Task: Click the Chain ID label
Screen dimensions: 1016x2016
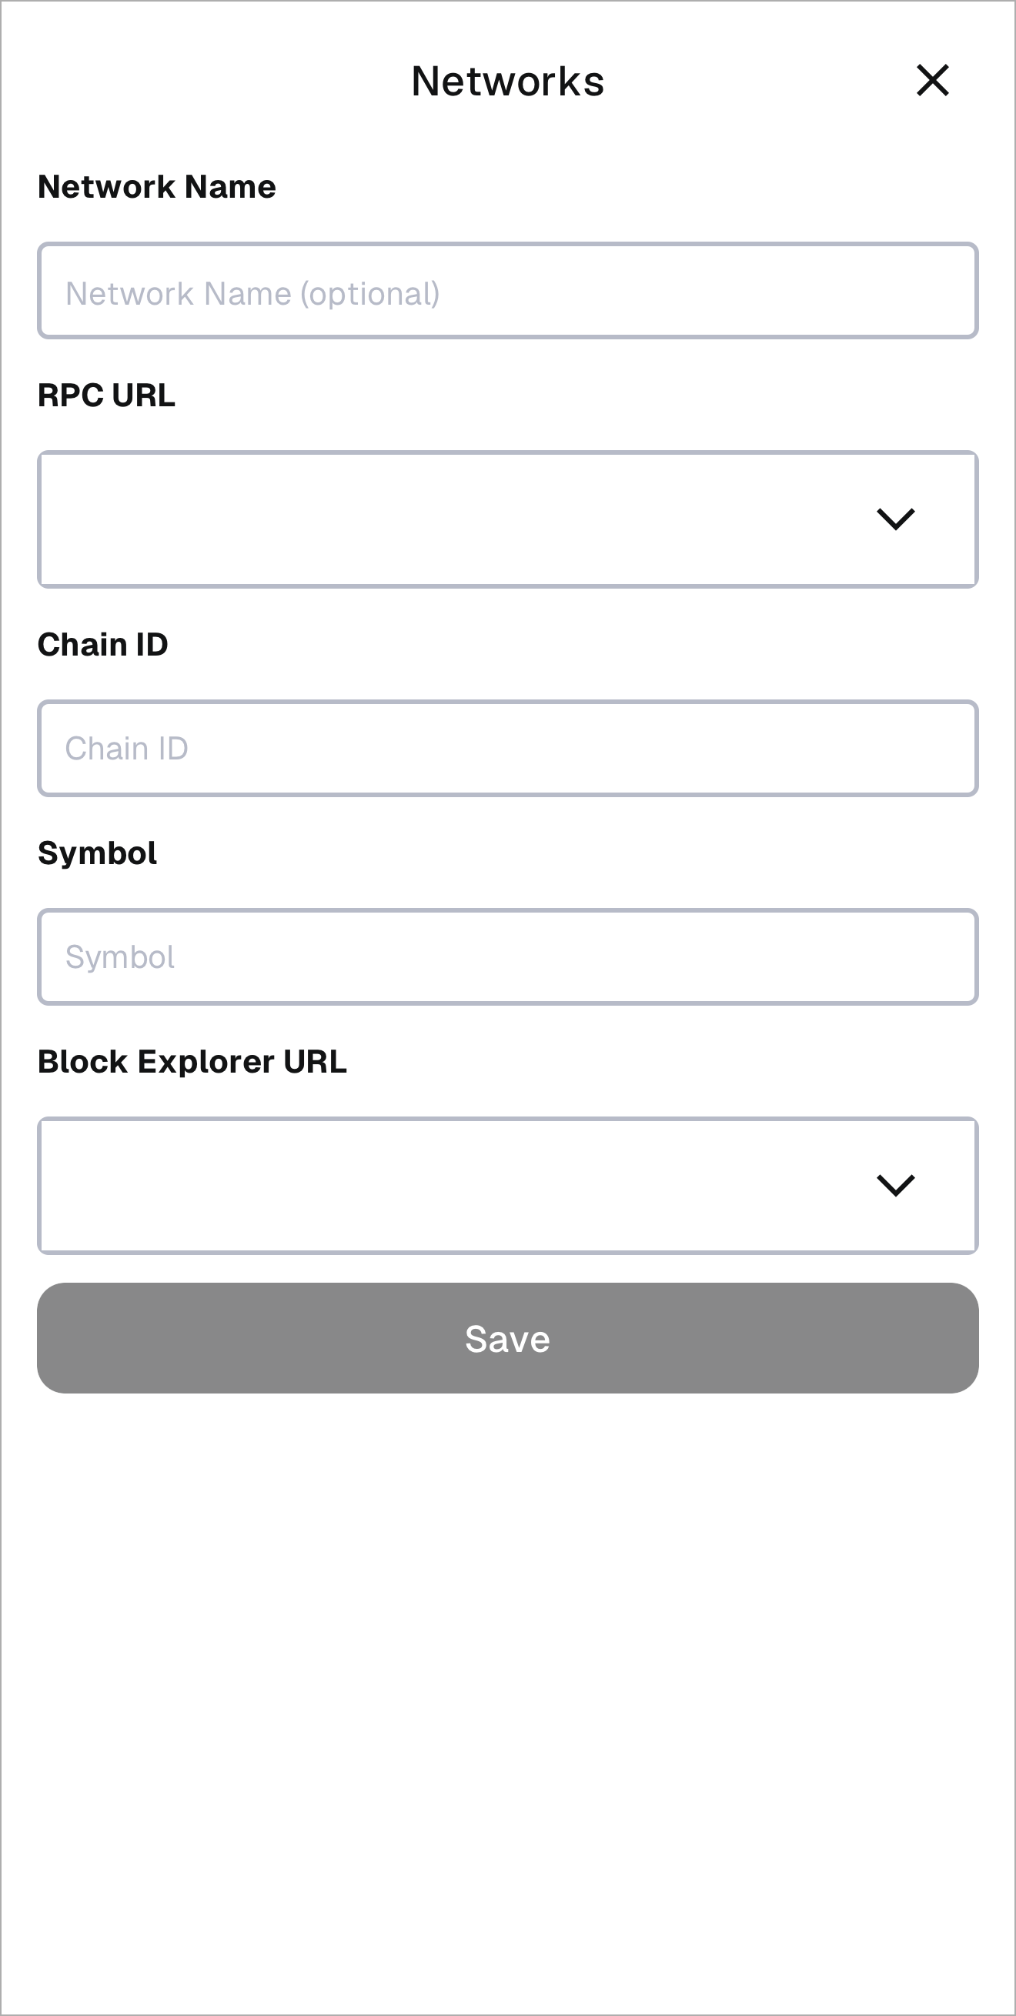Action: click(103, 644)
